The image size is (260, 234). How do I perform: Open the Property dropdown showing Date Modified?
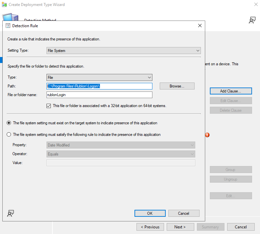click(x=121, y=145)
